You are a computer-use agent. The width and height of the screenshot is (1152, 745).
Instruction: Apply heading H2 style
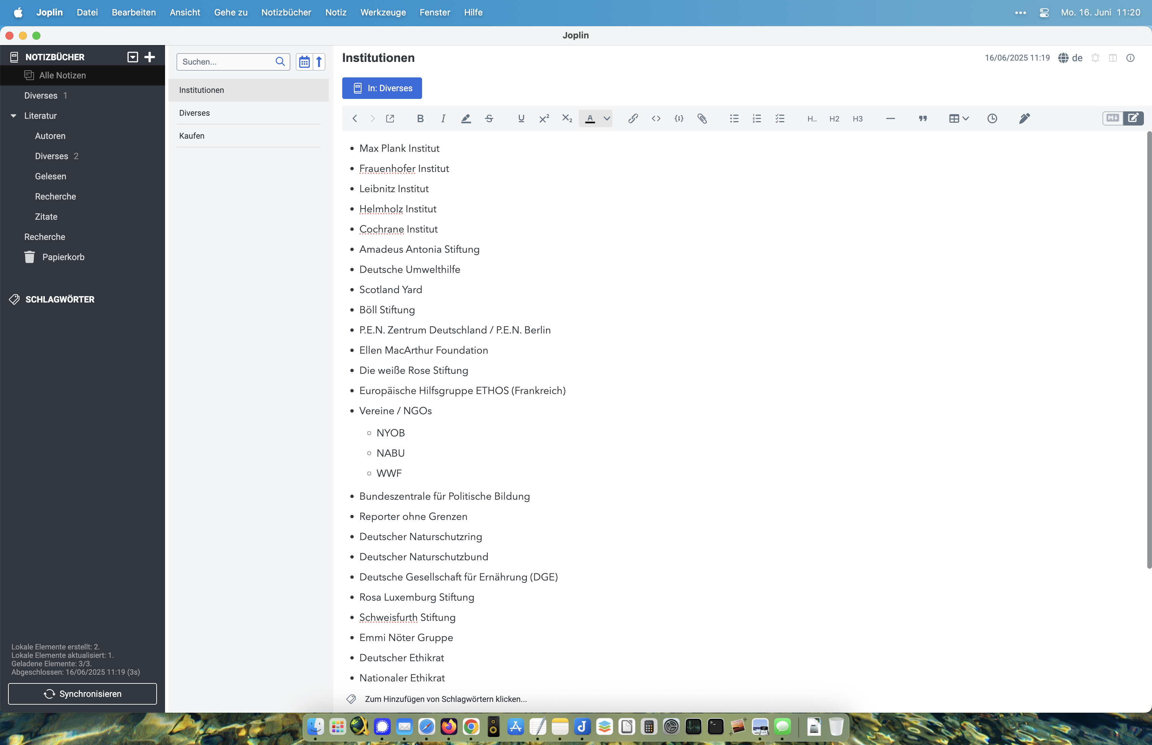[834, 119]
